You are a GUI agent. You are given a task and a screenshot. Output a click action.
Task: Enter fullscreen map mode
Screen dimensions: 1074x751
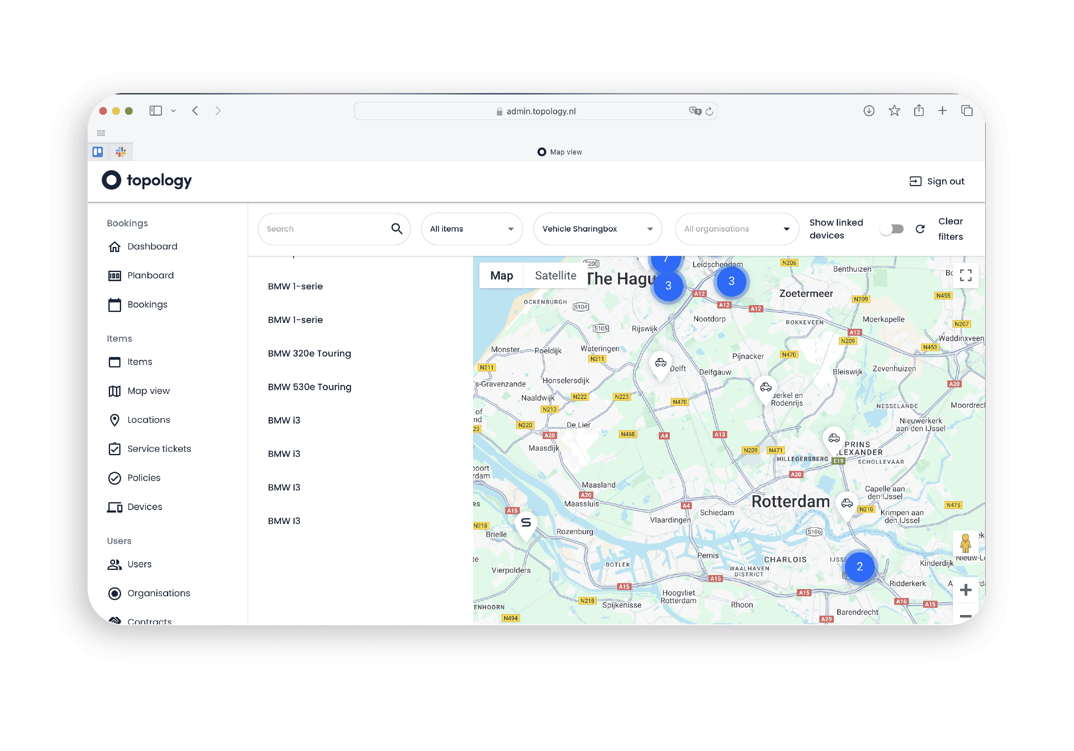point(965,275)
